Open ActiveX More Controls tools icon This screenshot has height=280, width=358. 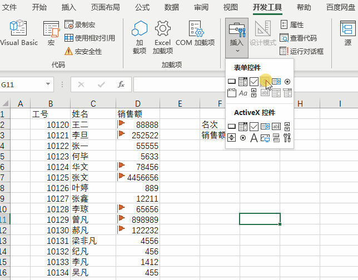(287, 138)
